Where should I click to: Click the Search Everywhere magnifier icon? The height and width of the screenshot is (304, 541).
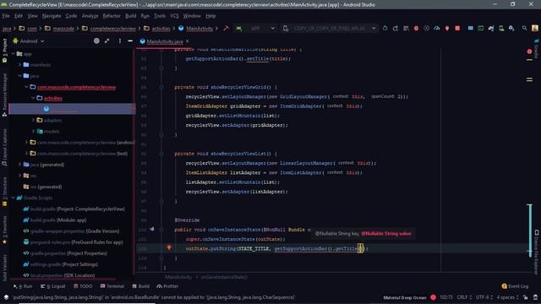pos(524,28)
